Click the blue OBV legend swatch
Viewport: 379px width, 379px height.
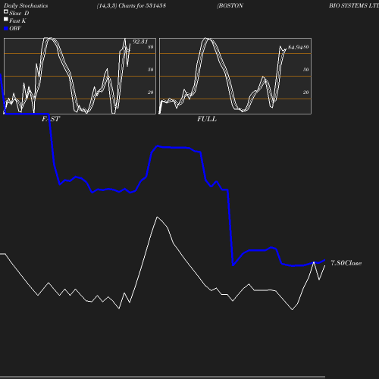tap(6, 29)
